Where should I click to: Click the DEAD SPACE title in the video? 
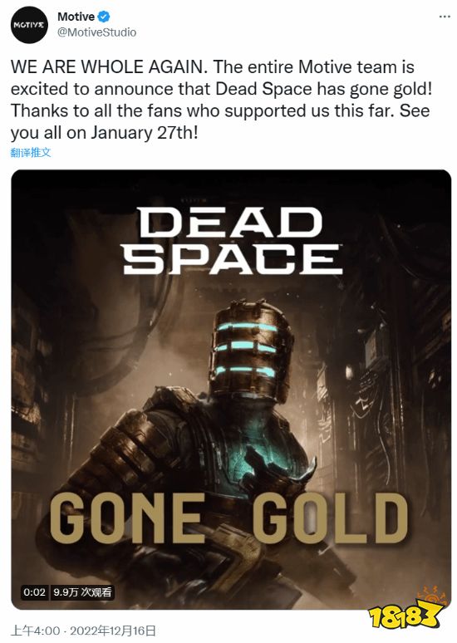click(x=233, y=241)
